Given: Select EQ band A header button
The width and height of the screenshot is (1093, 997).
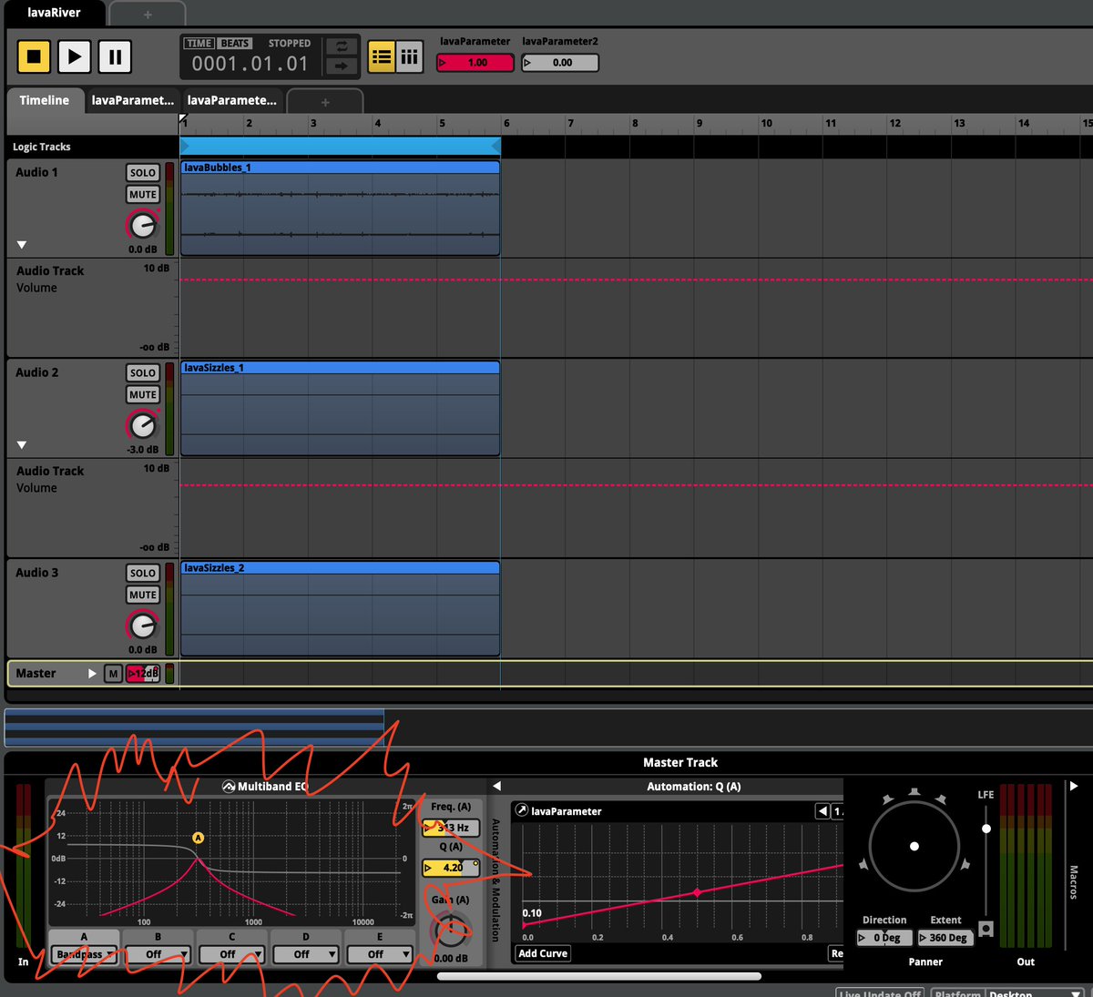Looking at the screenshot, I should click(84, 937).
